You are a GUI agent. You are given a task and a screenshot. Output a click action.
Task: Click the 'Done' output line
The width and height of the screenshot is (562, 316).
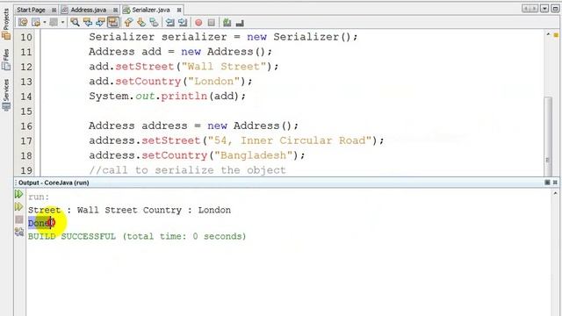click(x=39, y=223)
